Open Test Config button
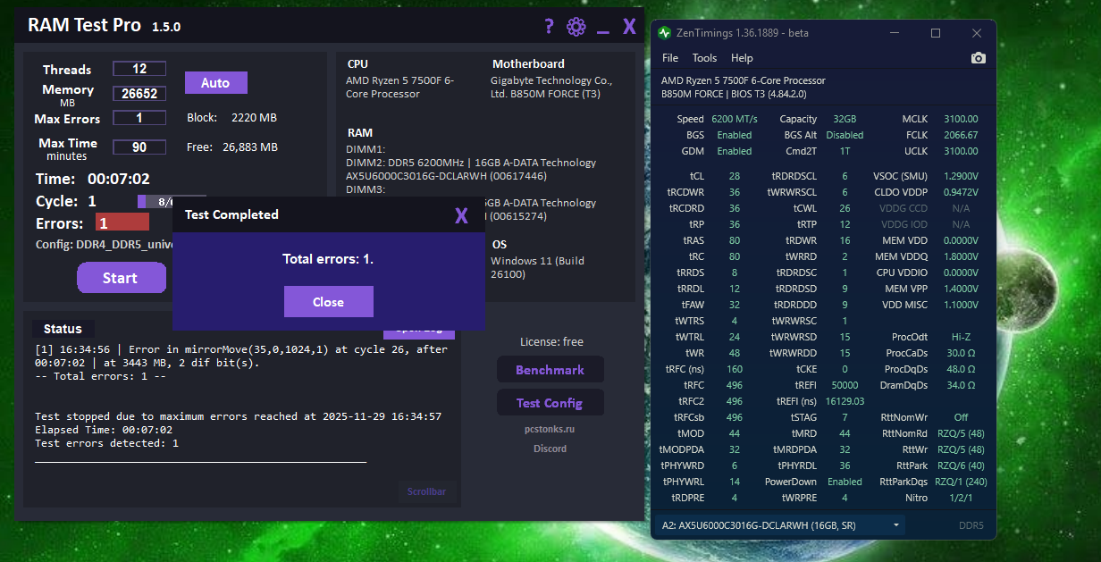 coord(550,403)
